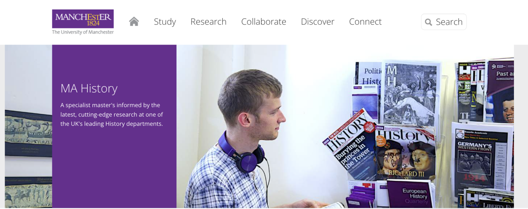528x209 pixels.
Task: Click the MA History heading
Action: tap(89, 88)
